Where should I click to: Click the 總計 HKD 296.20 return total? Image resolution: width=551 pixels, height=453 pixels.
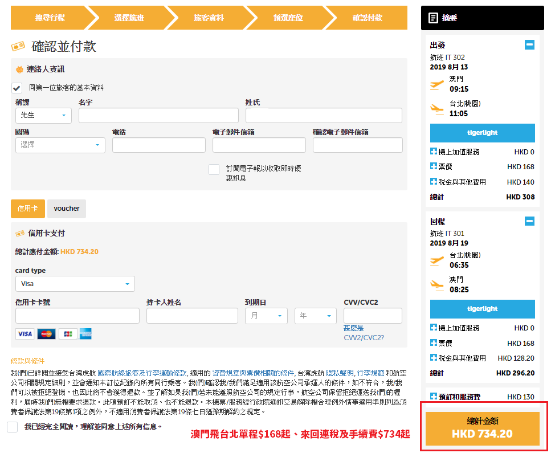[483, 373]
